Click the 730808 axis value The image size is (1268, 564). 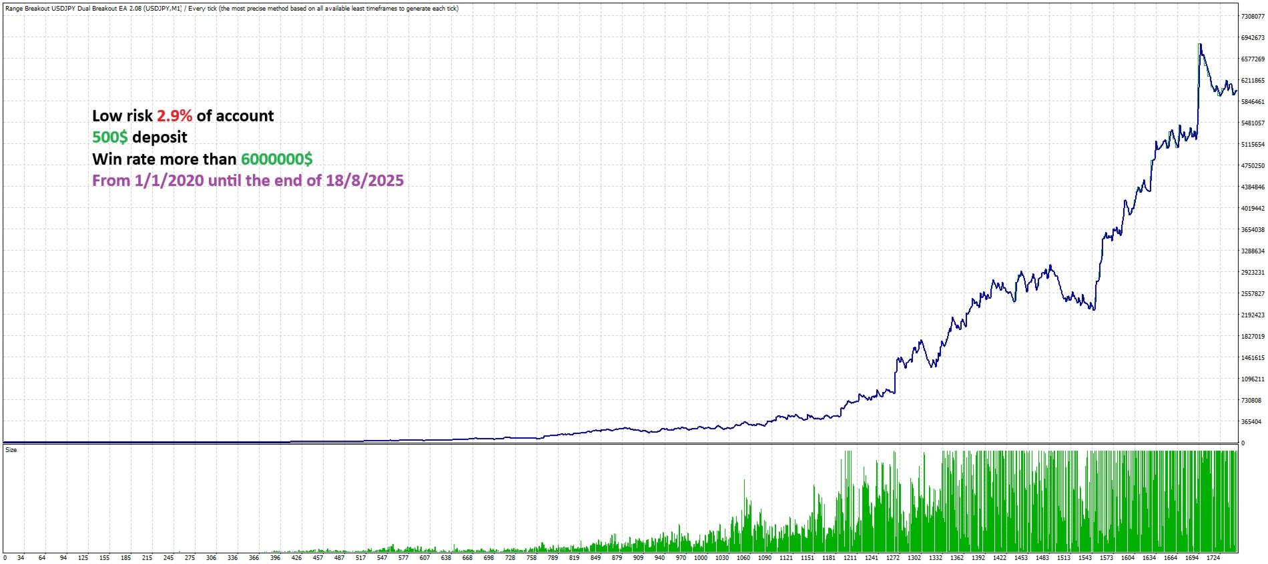click(1251, 401)
